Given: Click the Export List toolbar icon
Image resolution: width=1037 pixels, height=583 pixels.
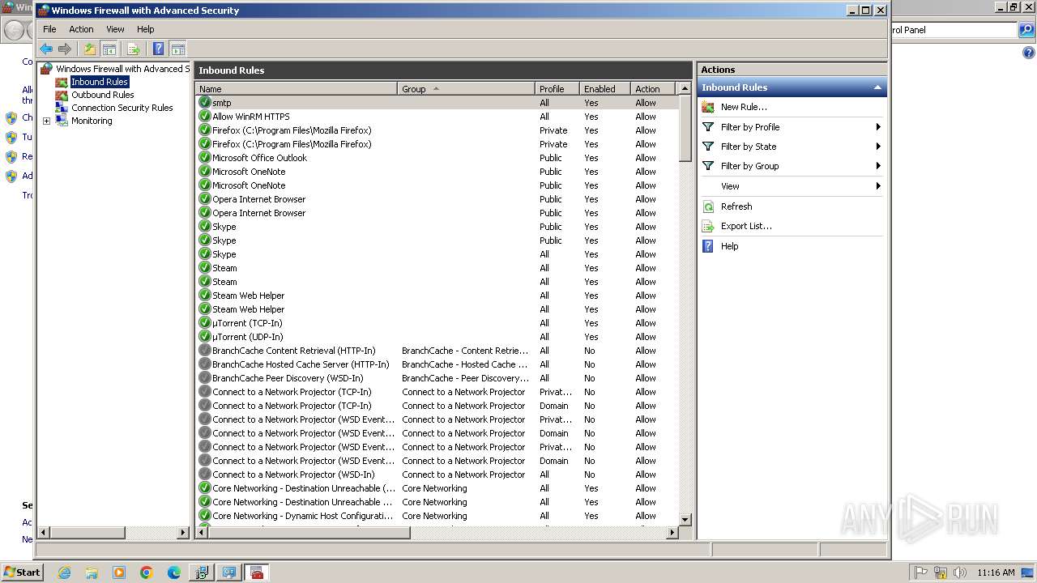Looking at the screenshot, I should [x=134, y=49].
